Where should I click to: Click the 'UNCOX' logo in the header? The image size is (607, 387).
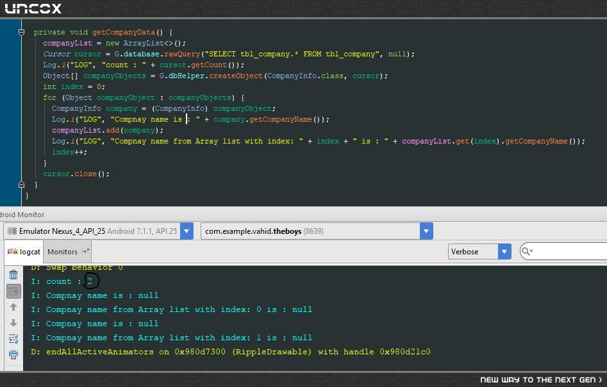[x=33, y=8]
